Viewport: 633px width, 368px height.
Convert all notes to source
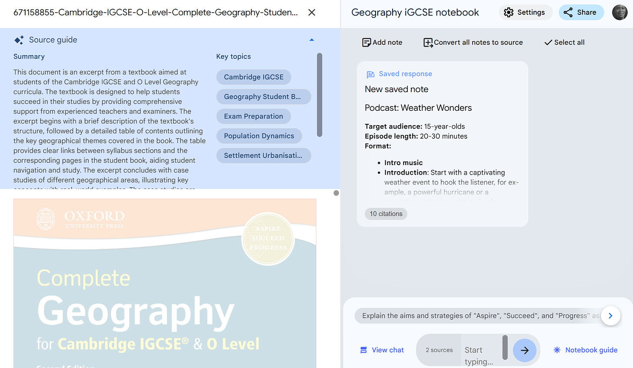tap(473, 42)
